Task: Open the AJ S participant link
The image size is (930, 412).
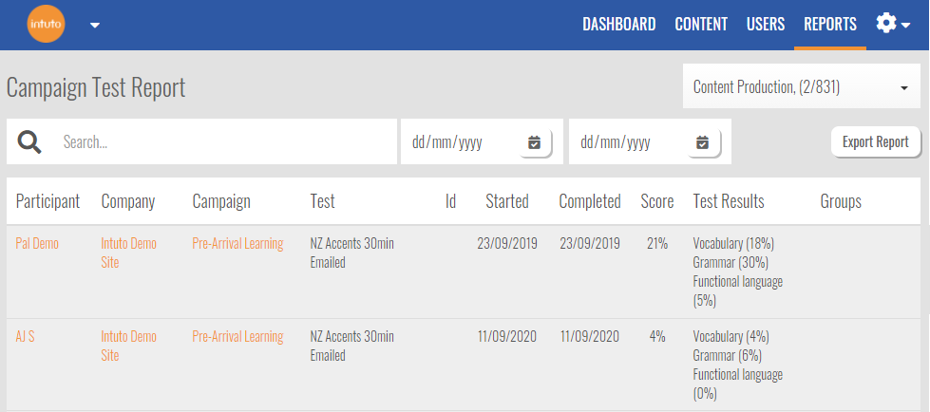Action: [26, 337]
